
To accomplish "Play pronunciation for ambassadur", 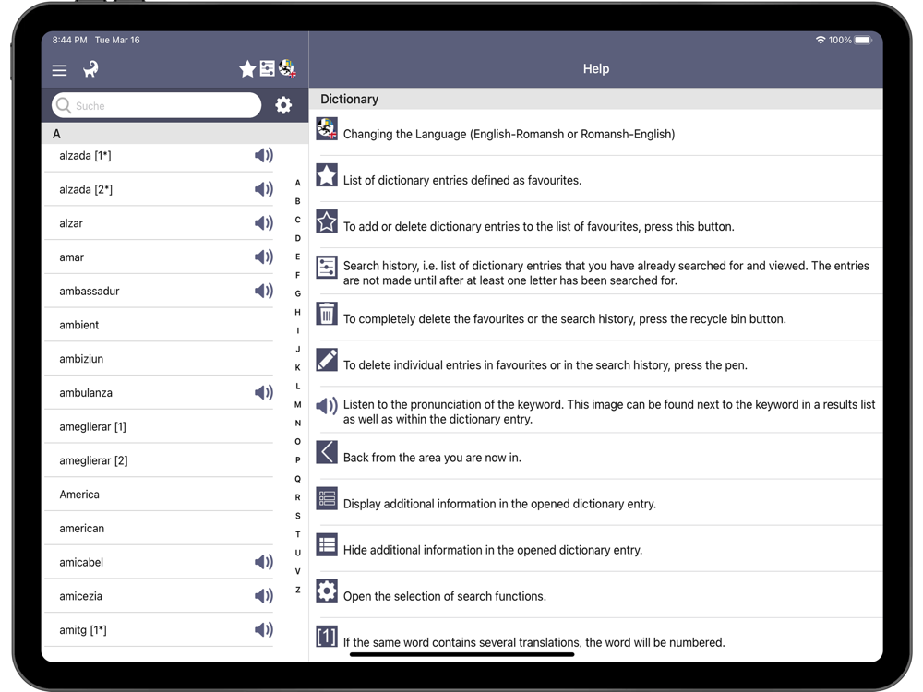I will pos(264,291).
